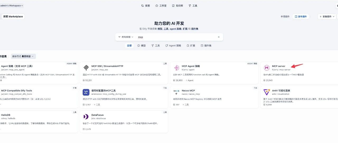The width and height of the screenshot is (338, 143).
Task: Click the junjiem/mcp_sse author path
Action: (100, 70)
